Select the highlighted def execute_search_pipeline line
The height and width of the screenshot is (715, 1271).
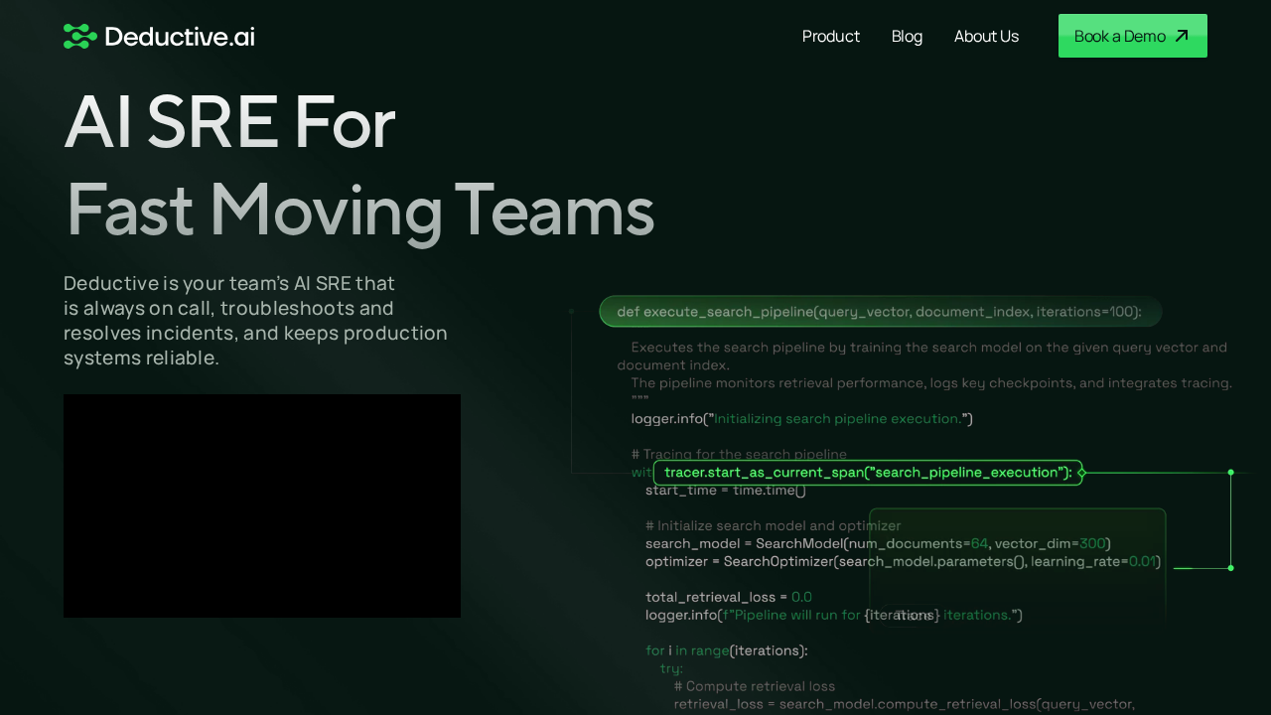click(880, 312)
